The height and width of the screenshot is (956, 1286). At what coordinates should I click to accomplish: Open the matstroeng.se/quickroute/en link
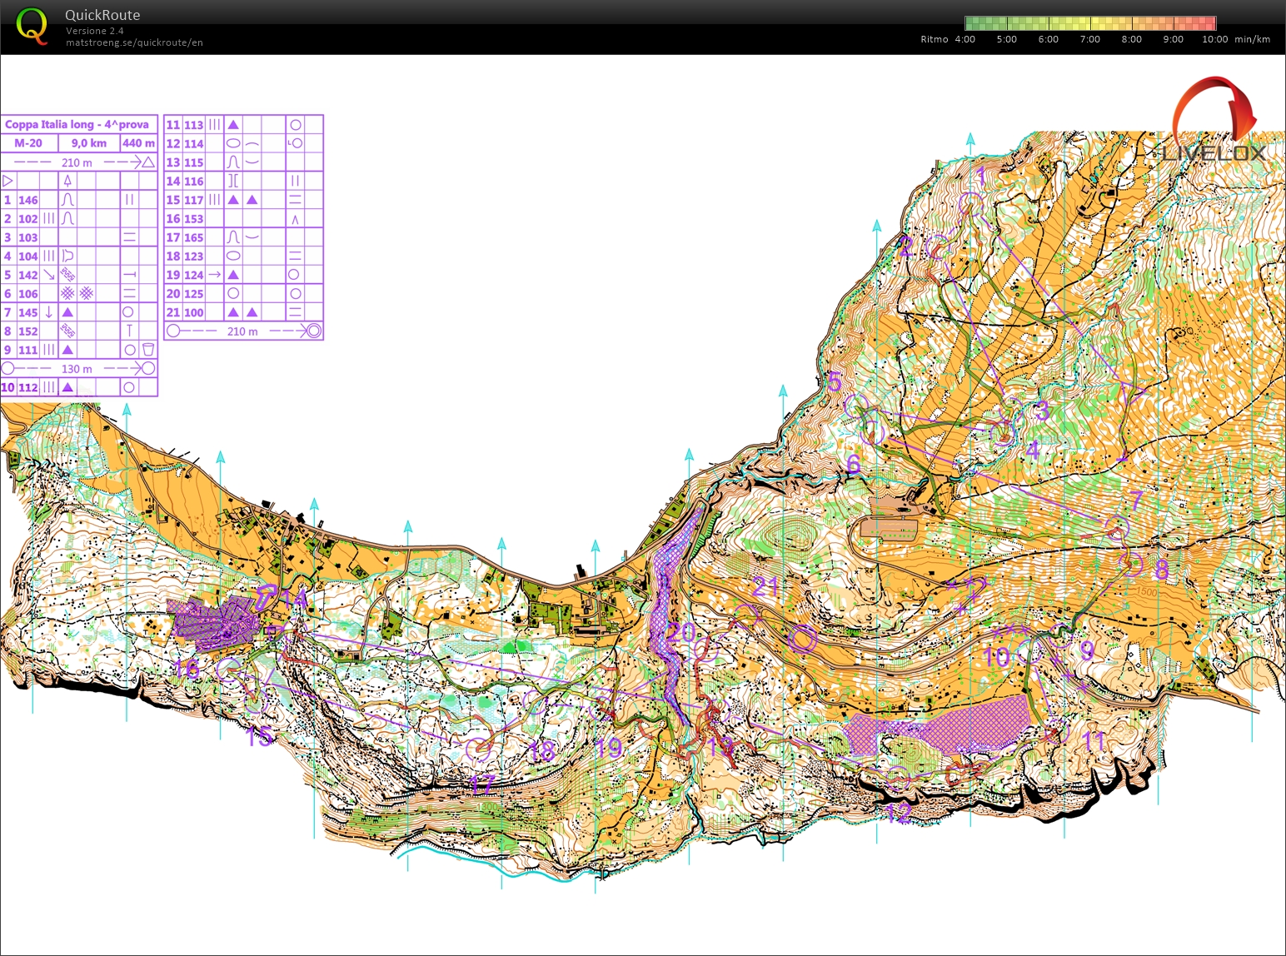coord(134,42)
